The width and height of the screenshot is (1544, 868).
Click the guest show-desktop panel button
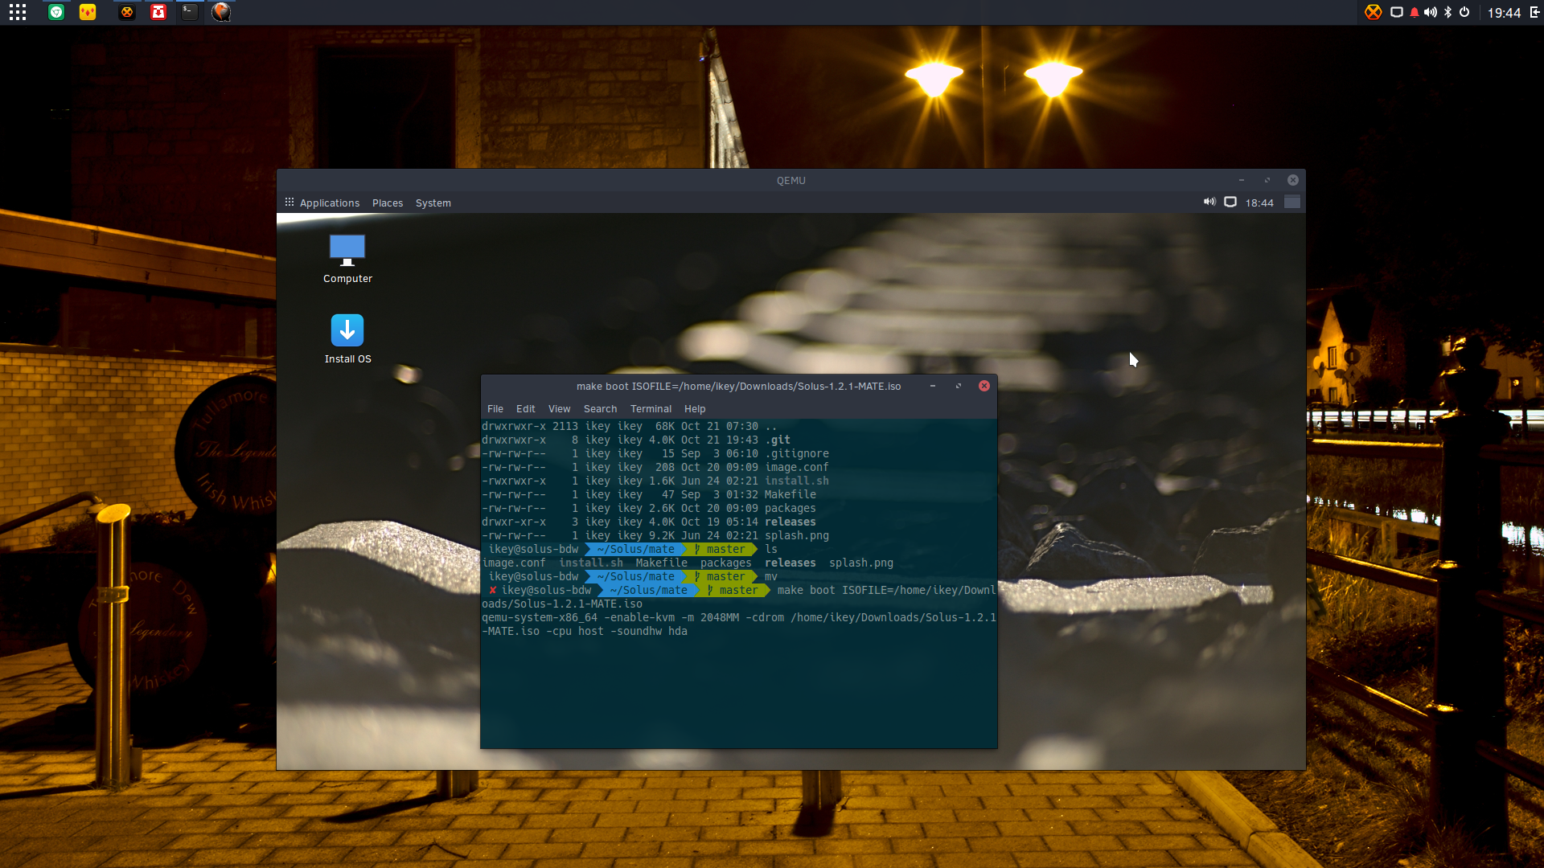point(1292,202)
